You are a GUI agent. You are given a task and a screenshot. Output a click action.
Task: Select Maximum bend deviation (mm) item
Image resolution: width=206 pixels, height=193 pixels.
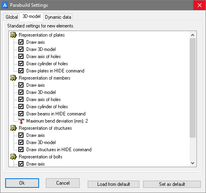click(57, 121)
